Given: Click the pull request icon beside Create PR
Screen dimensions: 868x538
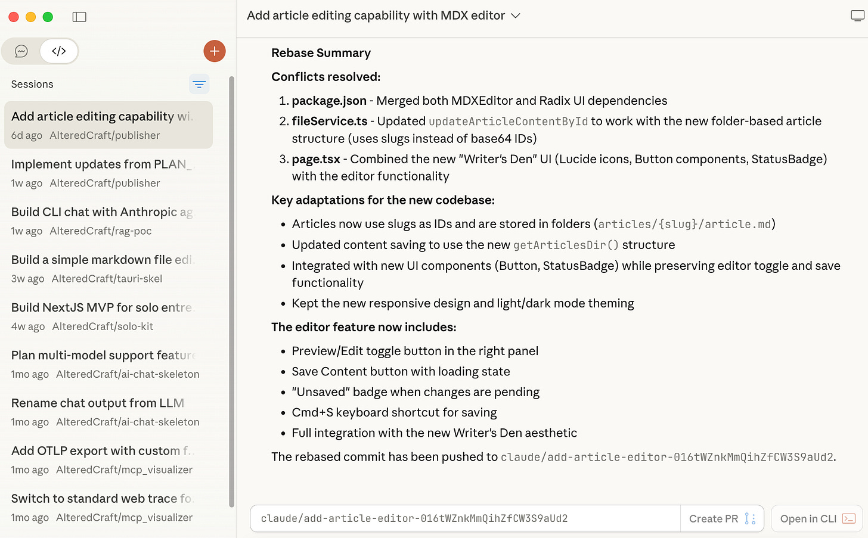Looking at the screenshot, I should click(750, 518).
